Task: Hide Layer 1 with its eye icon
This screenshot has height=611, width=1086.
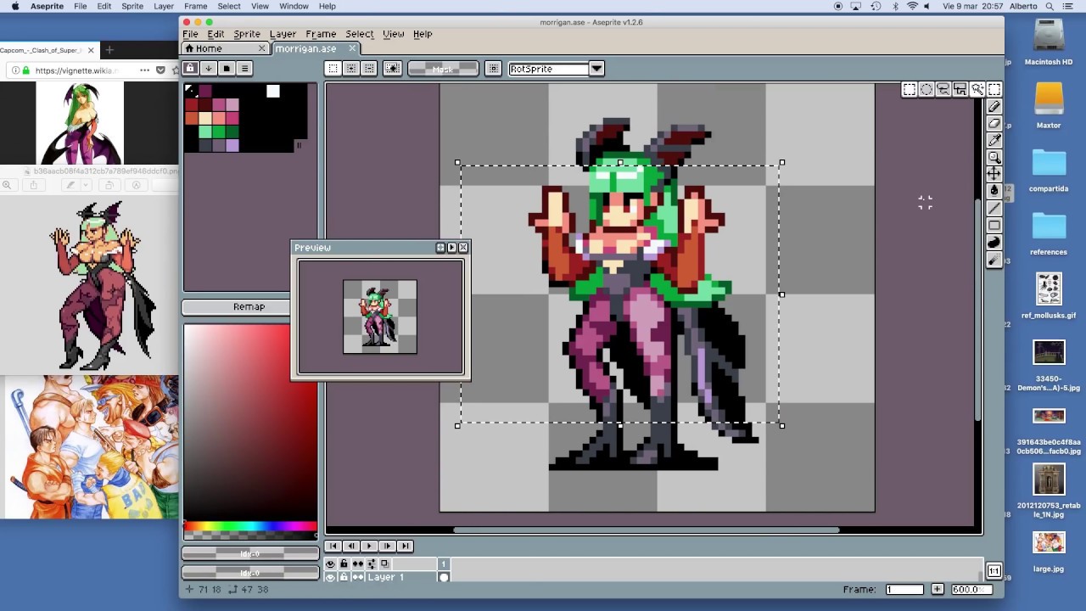Action: (330, 577)
